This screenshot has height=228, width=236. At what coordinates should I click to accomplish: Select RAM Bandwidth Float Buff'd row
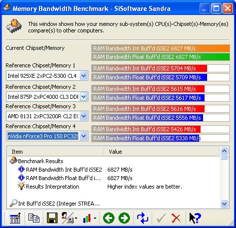(x=114, y=178)
